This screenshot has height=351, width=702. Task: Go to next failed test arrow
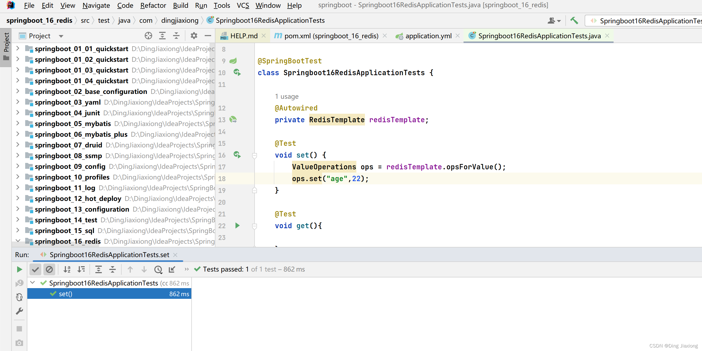(144, 269)
